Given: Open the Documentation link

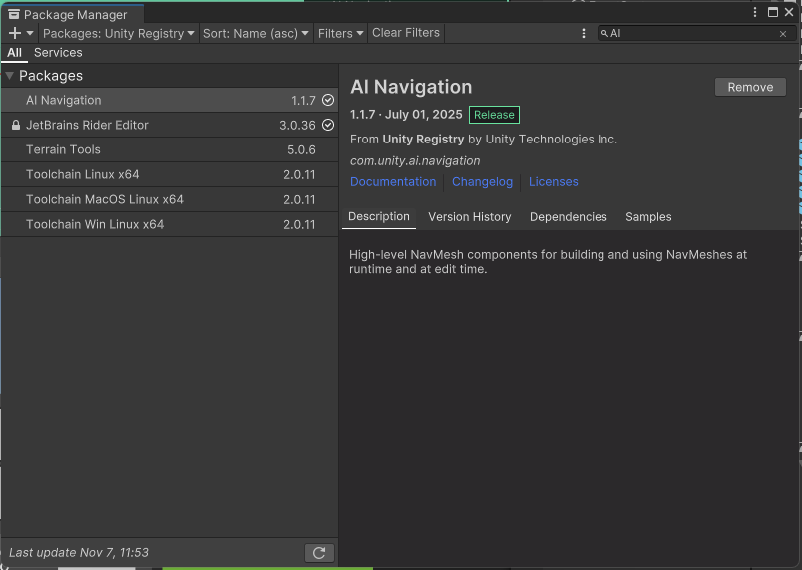Looking at the screenshot, I should click(x=393, y=182).
